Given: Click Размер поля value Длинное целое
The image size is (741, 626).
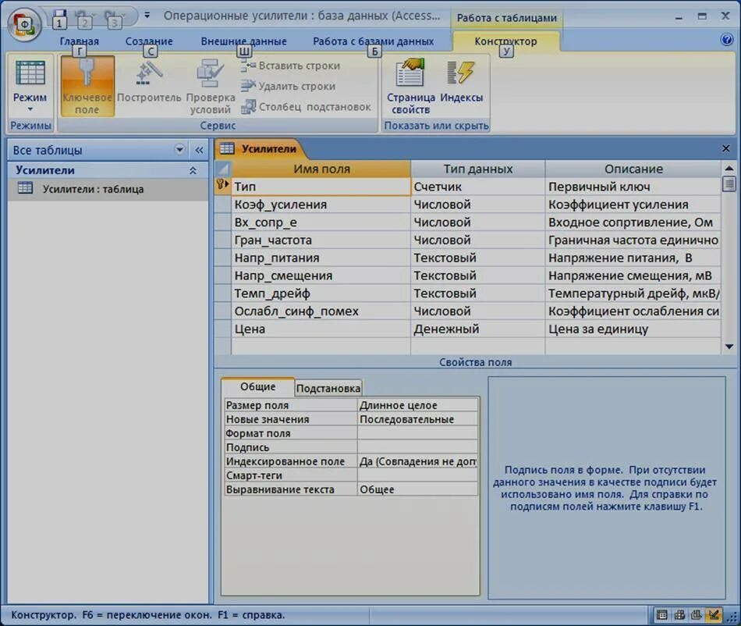Looking at the screenshot, I should pyautogui.click(x=417, y=405).
